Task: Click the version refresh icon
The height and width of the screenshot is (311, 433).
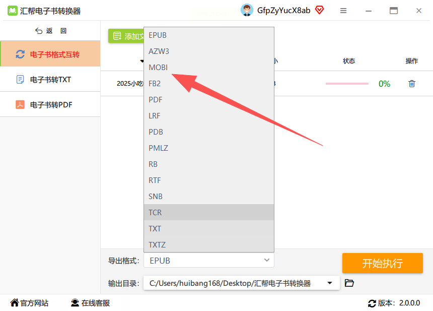Action: (x=372, y=303)
